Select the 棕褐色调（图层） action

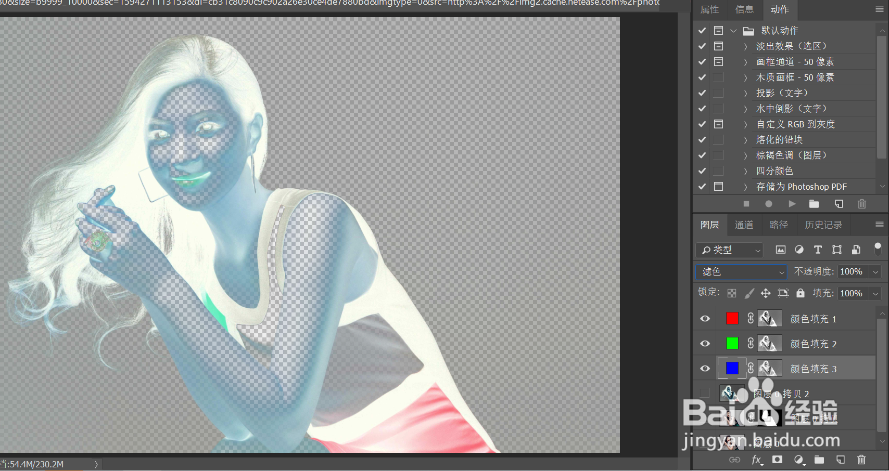click(791, 155)
